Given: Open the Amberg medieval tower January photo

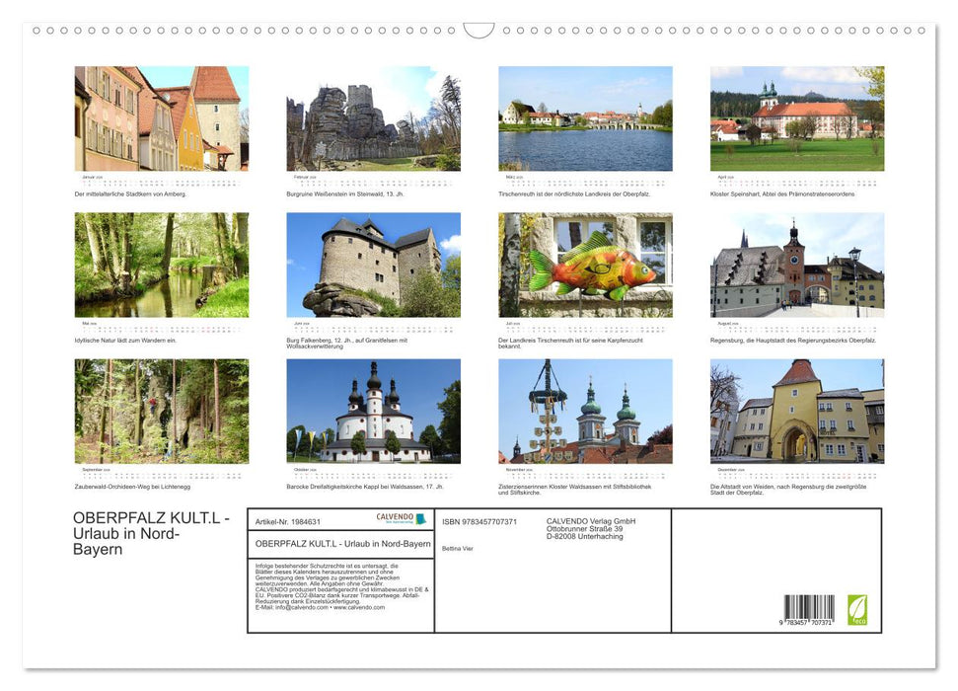Looking at the screenshot, I should [161, 118].
